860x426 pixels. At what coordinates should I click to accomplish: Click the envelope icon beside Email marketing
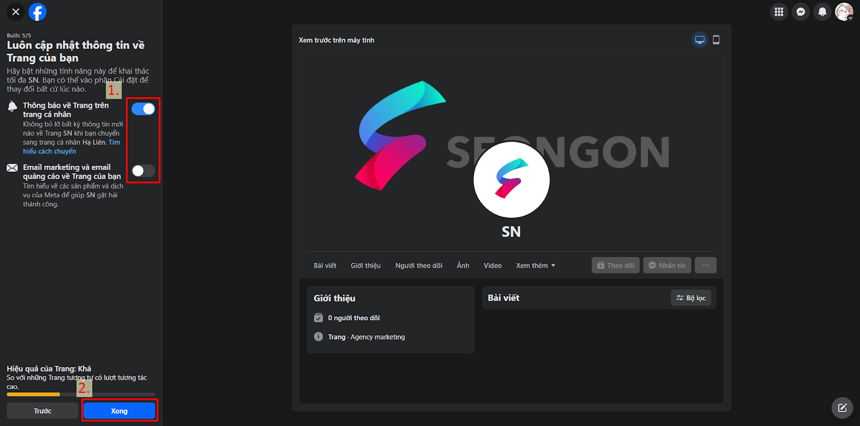click(x=12, y=168)
